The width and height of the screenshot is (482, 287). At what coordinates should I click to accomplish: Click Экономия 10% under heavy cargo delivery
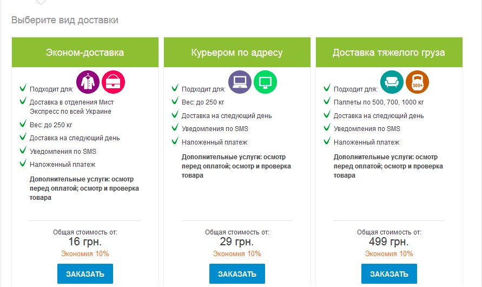389,254
